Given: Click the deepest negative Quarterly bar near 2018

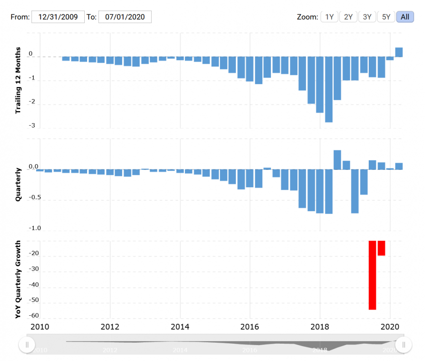Looking at the screenshot, I should coord(329,193).
